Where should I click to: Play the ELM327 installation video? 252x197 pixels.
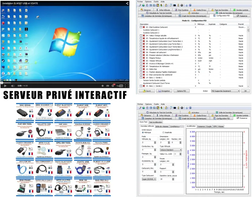coord(5,86)
